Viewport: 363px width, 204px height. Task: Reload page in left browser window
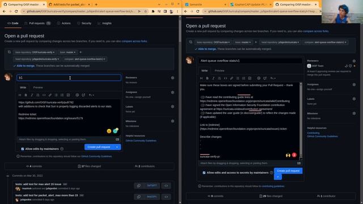coord(16,11)
